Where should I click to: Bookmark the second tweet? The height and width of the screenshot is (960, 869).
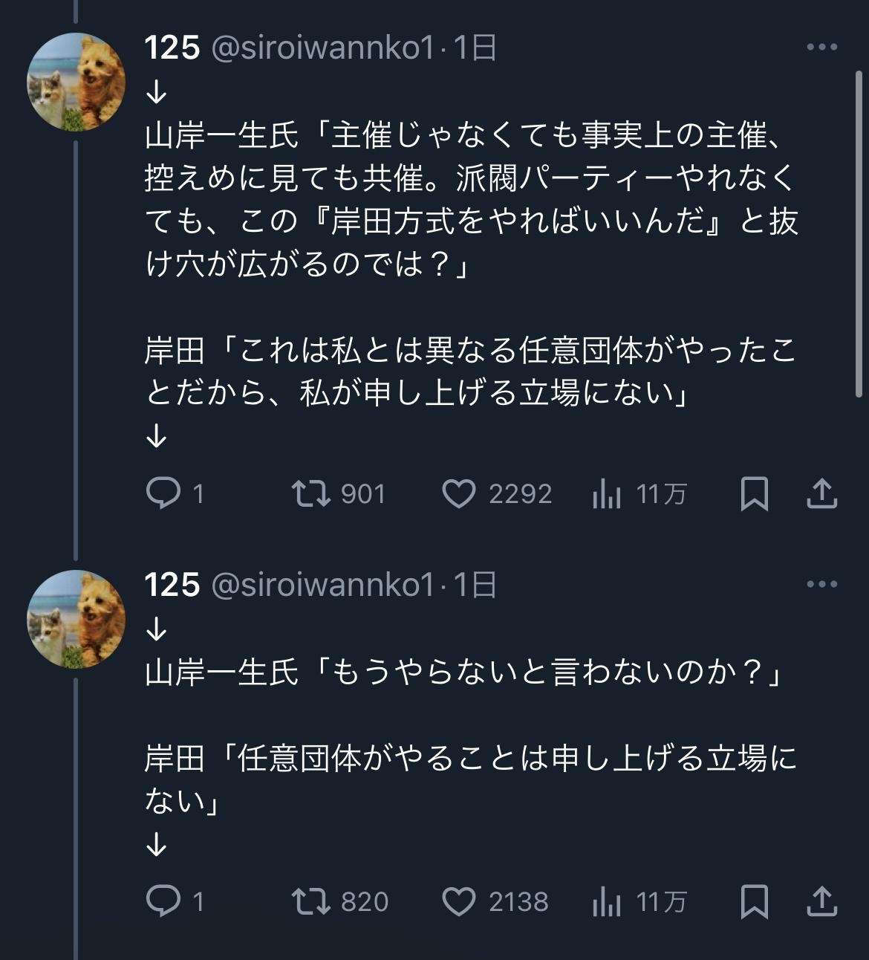click(x=754, y=901)
